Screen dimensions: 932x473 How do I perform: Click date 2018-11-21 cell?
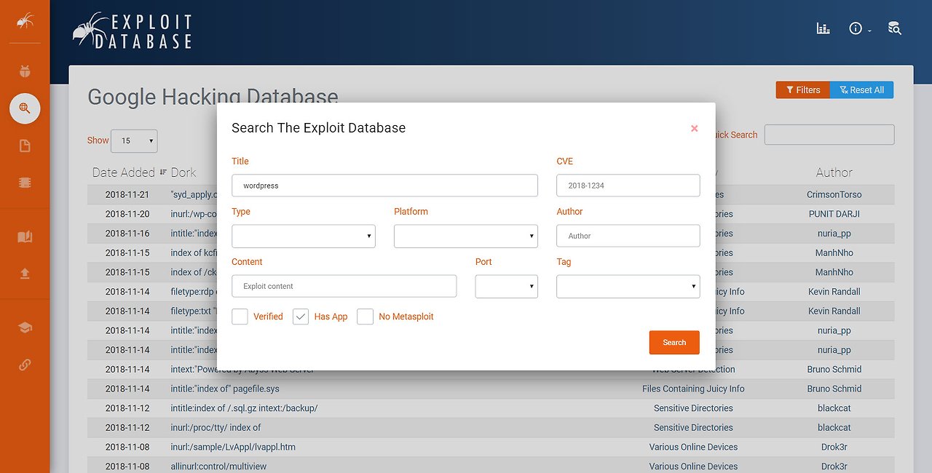[127, 195]
